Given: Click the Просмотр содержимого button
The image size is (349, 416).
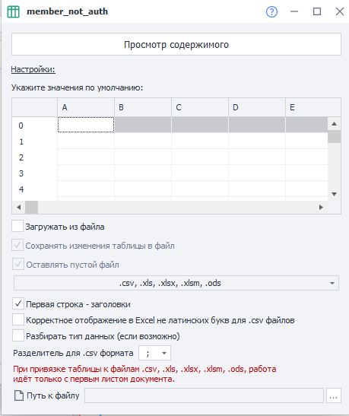Looking at the screenshot, I should pyautogui.click(x=176, y=44).
